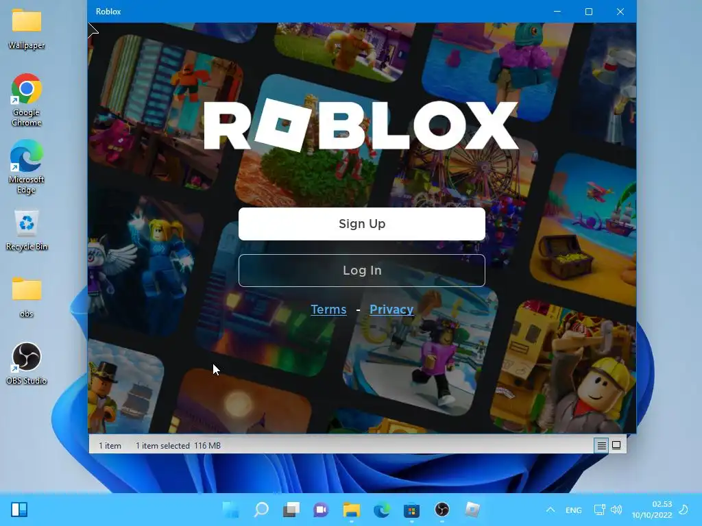Open Task View on taskbar
This screenshot has width=702, height=526.
coord(291,510)
